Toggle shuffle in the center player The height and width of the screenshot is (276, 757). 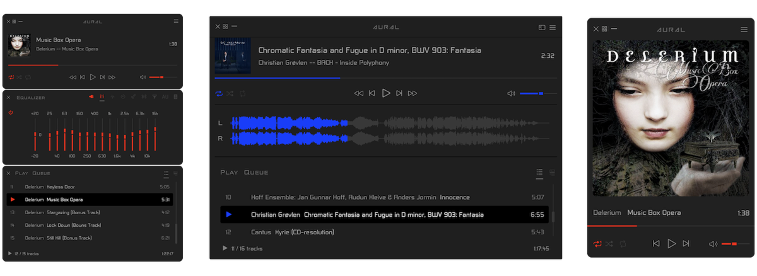click(230, 93)
